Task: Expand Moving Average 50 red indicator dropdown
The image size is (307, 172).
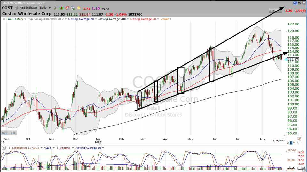Action: point(158,19)
